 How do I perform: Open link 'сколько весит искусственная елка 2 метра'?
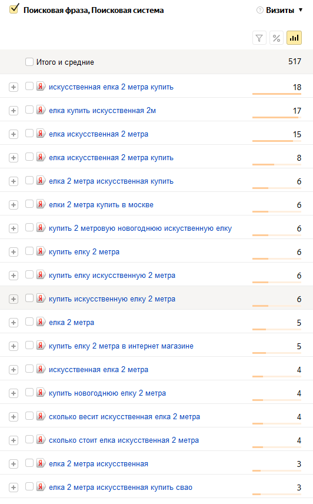125,417
